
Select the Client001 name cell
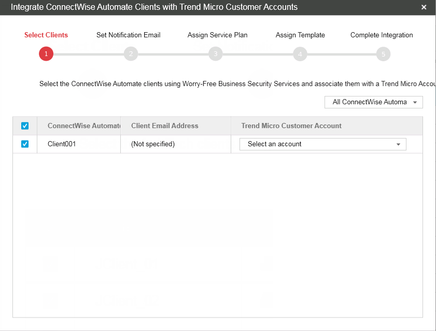pos(62,144)
